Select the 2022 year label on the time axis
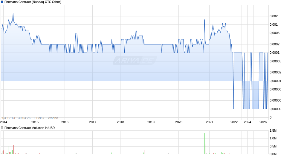 point(234,122)
